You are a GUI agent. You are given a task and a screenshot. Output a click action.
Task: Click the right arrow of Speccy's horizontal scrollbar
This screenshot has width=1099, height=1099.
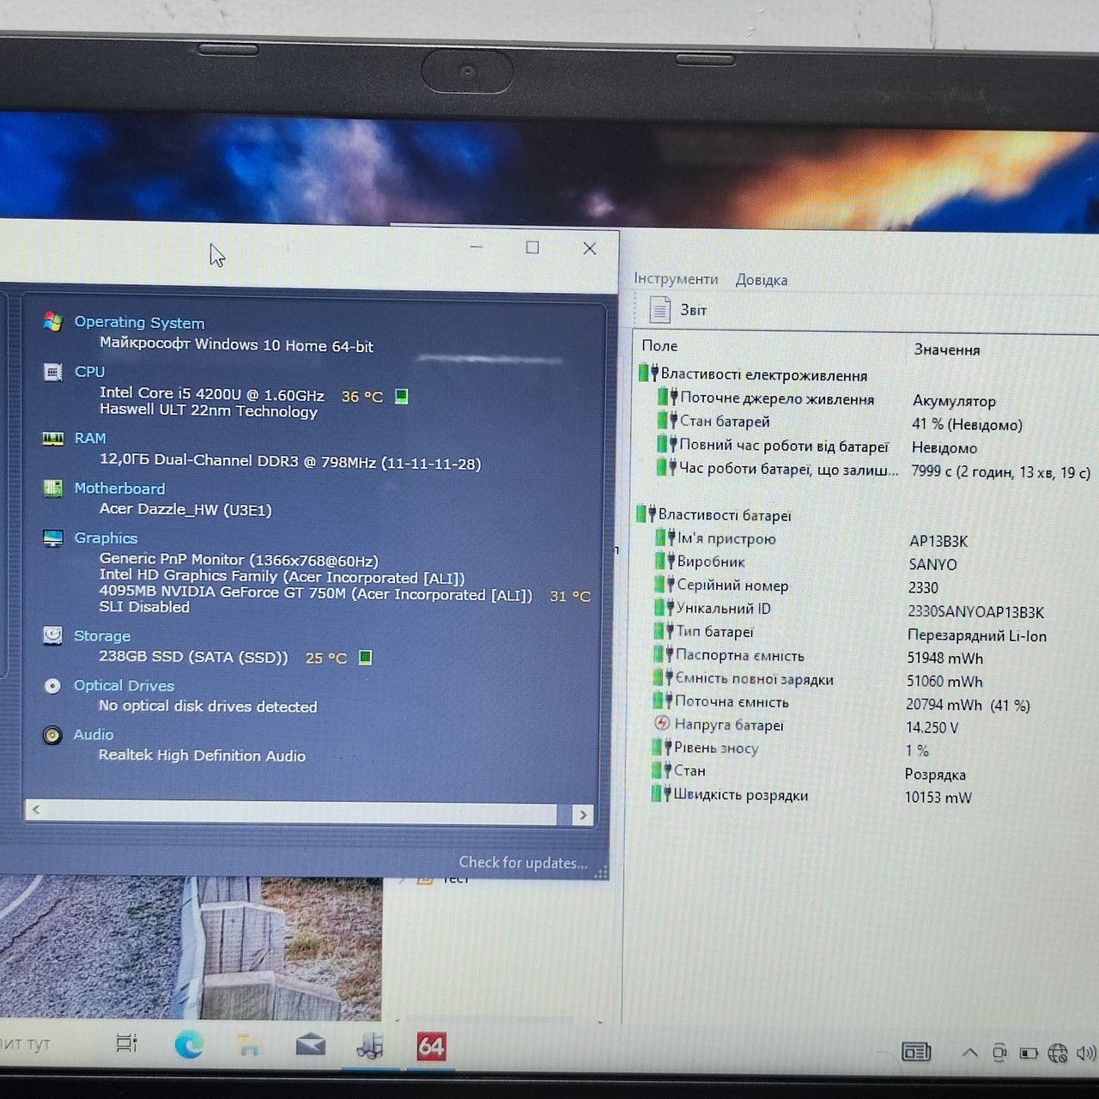click(x=583, y=814)
